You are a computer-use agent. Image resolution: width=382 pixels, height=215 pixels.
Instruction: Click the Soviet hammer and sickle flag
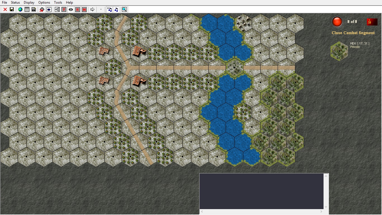pyautogui.click(x=372, y=22)
